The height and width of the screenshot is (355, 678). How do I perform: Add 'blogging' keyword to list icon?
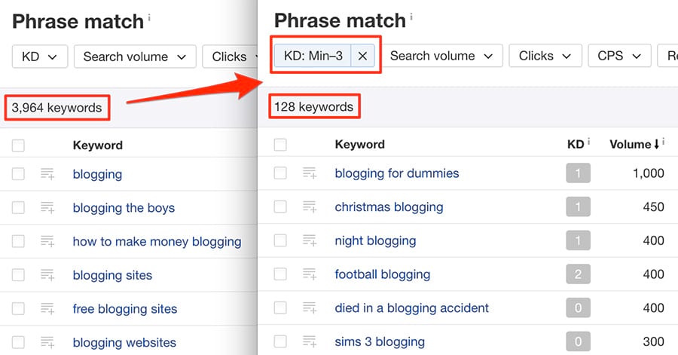pyautogui.click(x=47, y=175)
